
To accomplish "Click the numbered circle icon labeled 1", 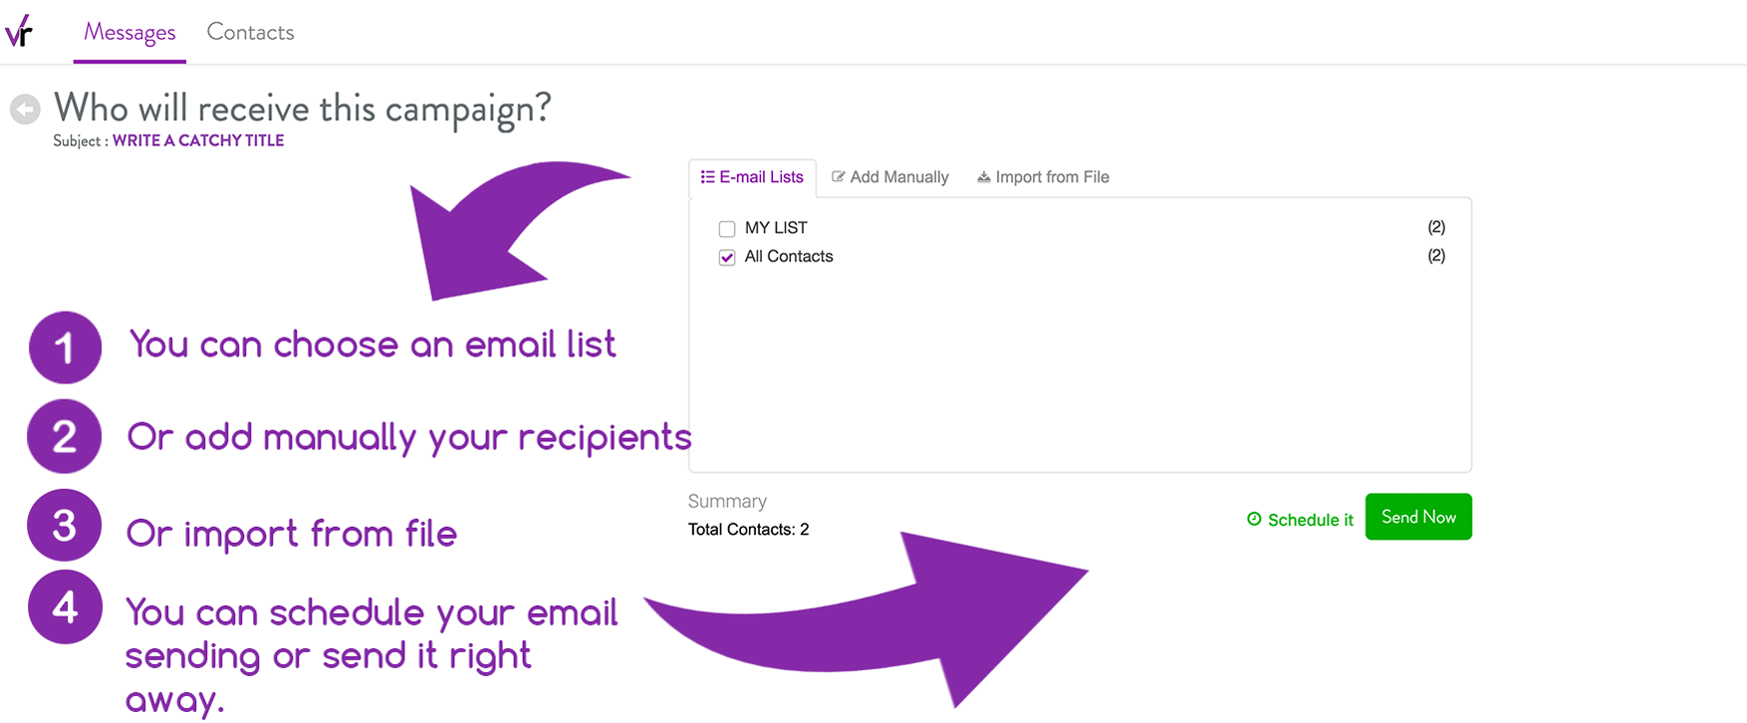I will point(64,347).
